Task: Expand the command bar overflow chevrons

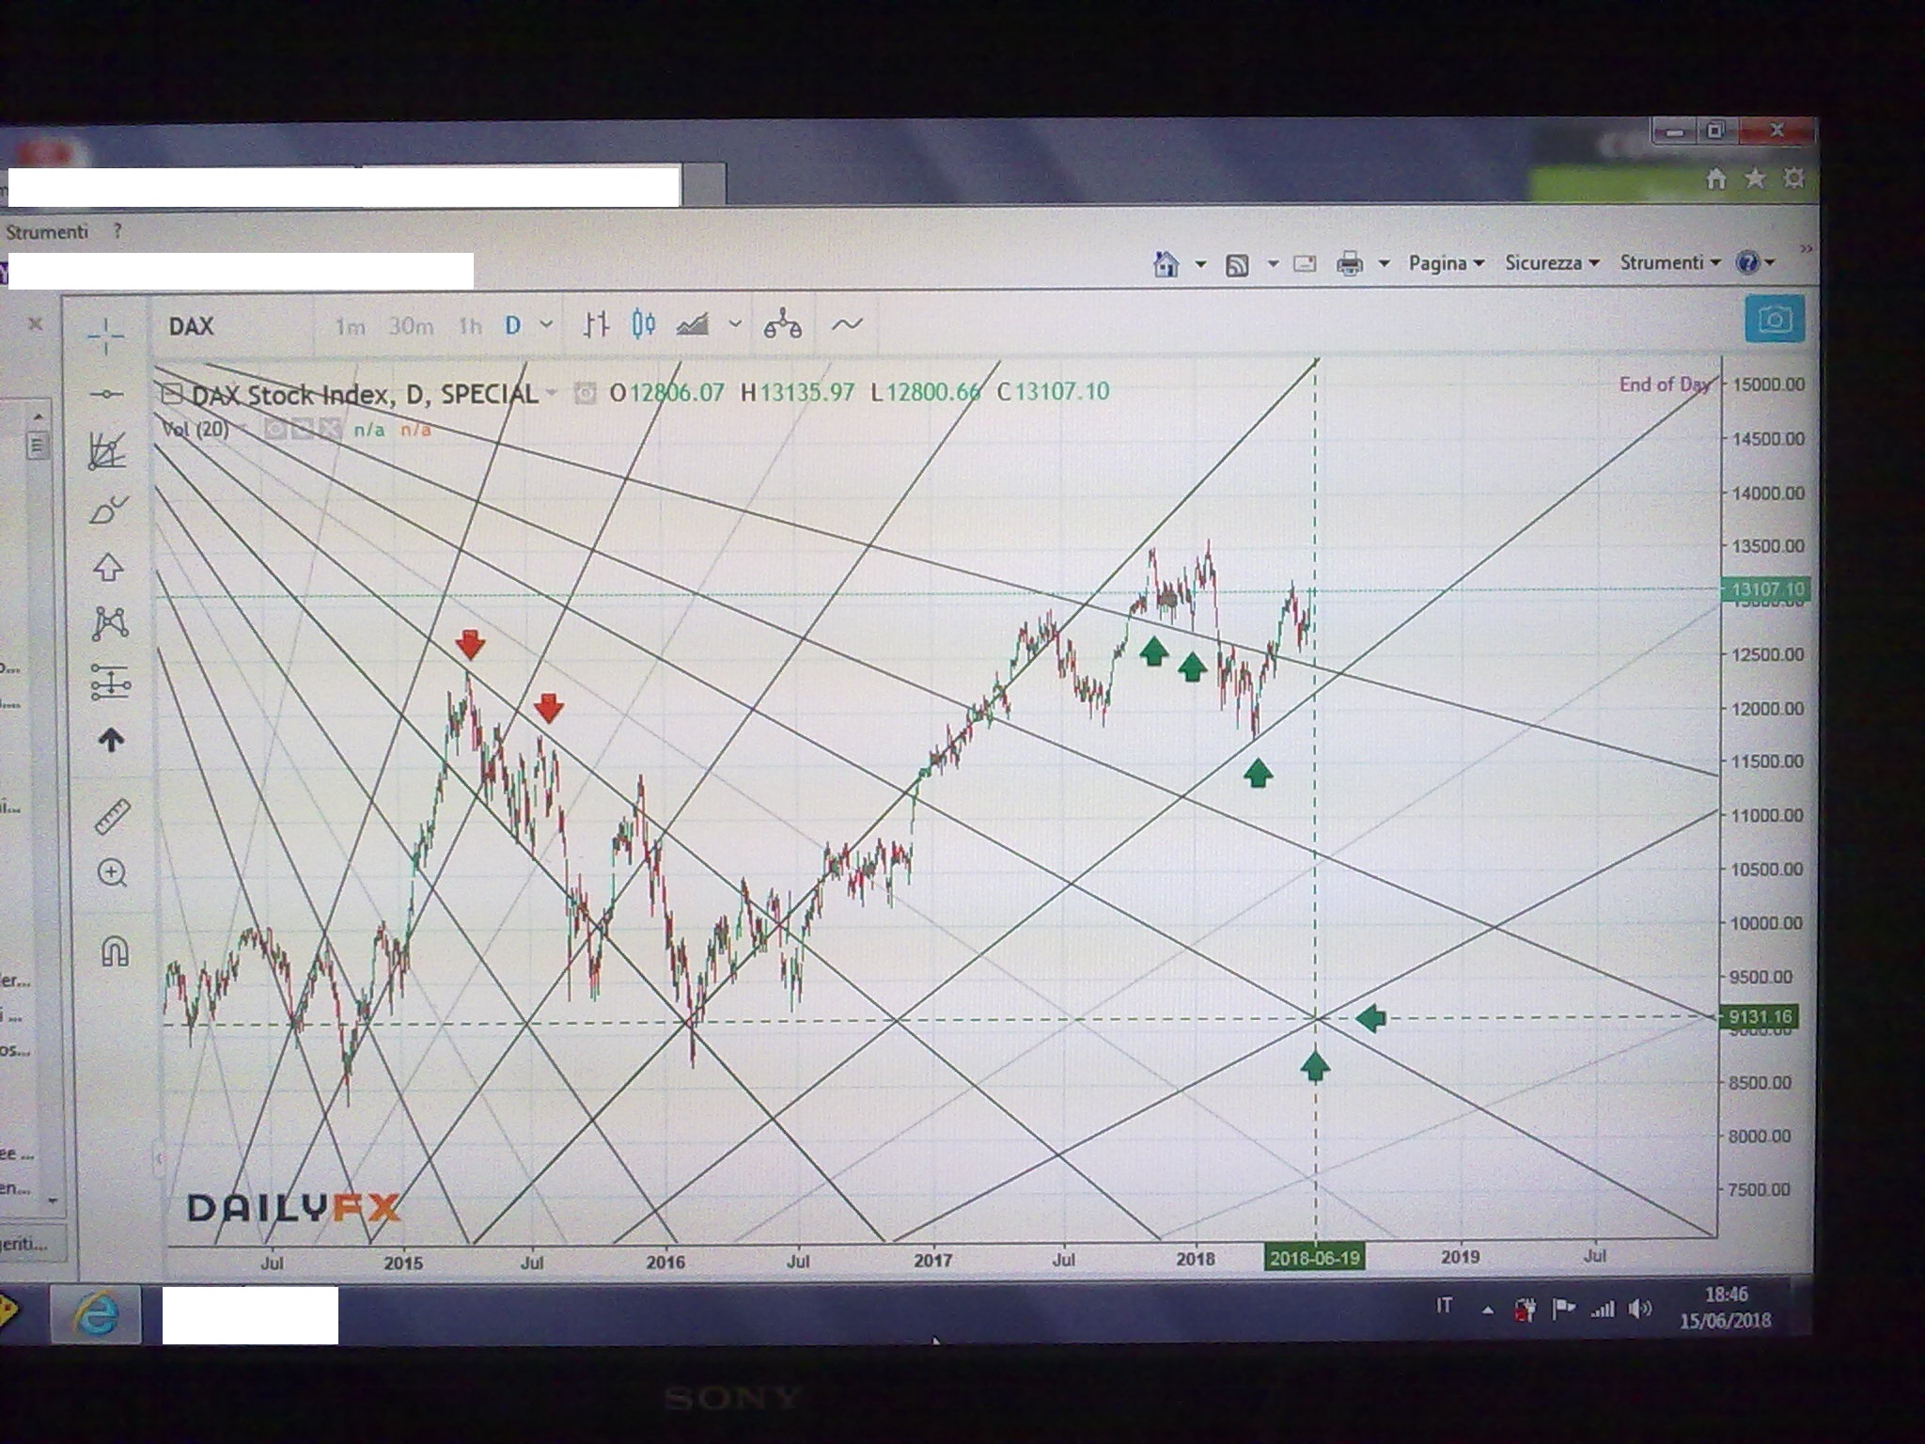Action: [1806, 250]
